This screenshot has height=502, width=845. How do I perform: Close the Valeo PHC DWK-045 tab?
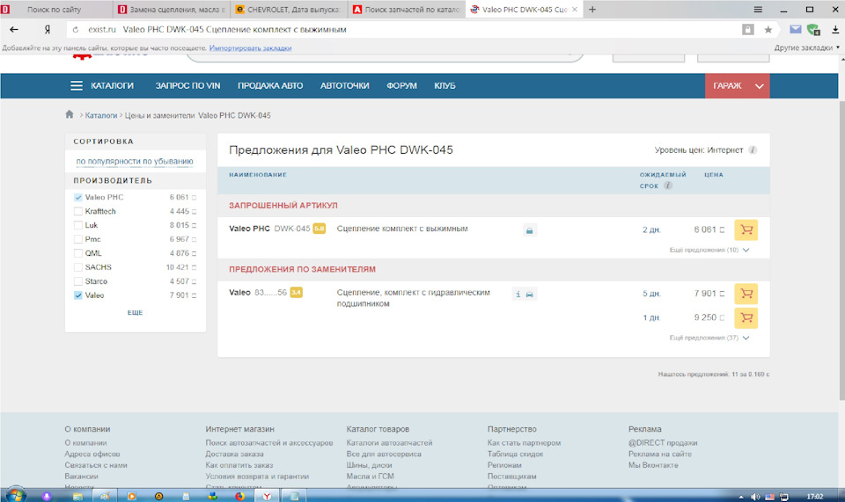click(575, 10)
